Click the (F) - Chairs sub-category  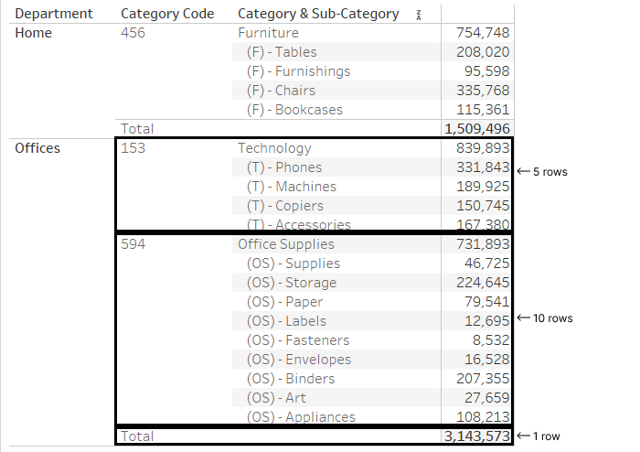[x=281, y=91]
